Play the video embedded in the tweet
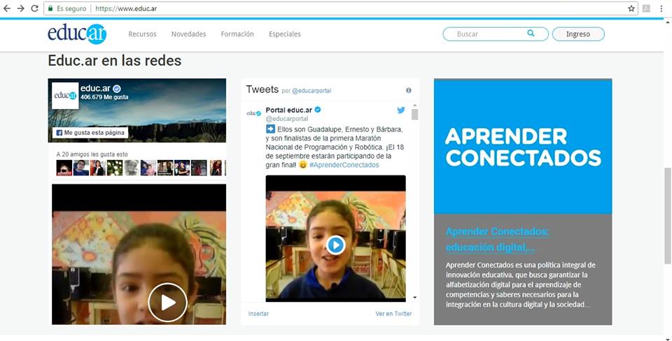Image resolution: width=672 pixels, height=341 pixels. pyautogui.click(x=335, y=245)
